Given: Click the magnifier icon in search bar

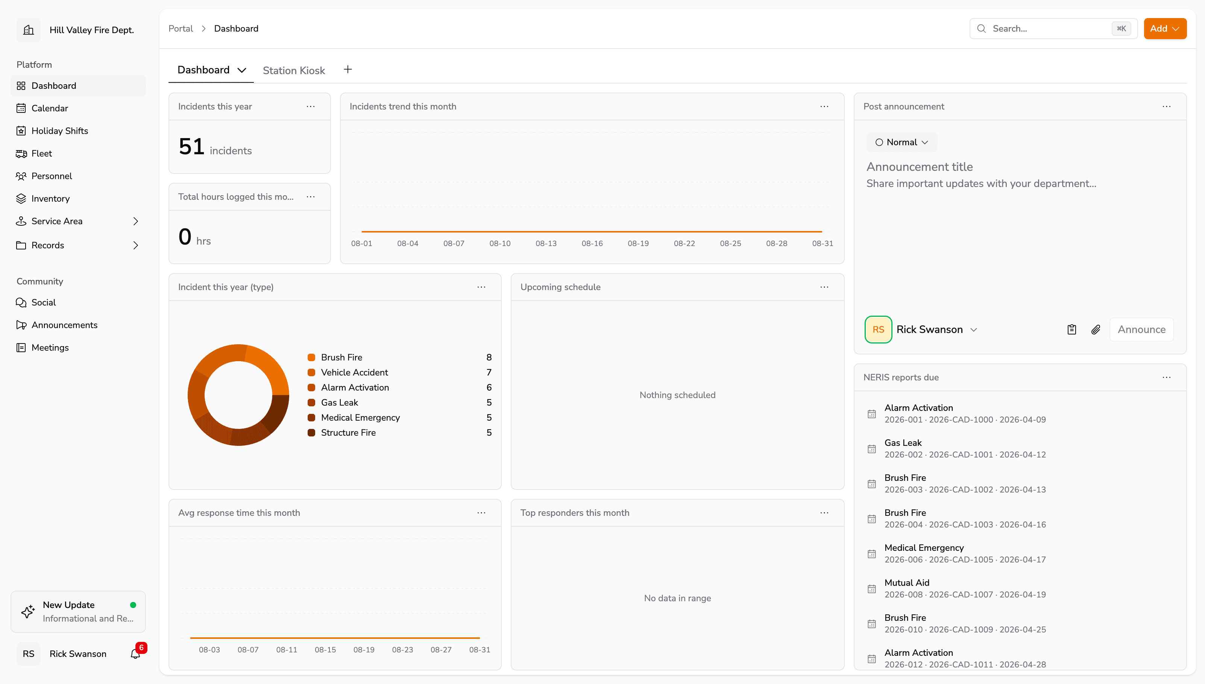Looking at the screenshot, I should pos(982,29).
